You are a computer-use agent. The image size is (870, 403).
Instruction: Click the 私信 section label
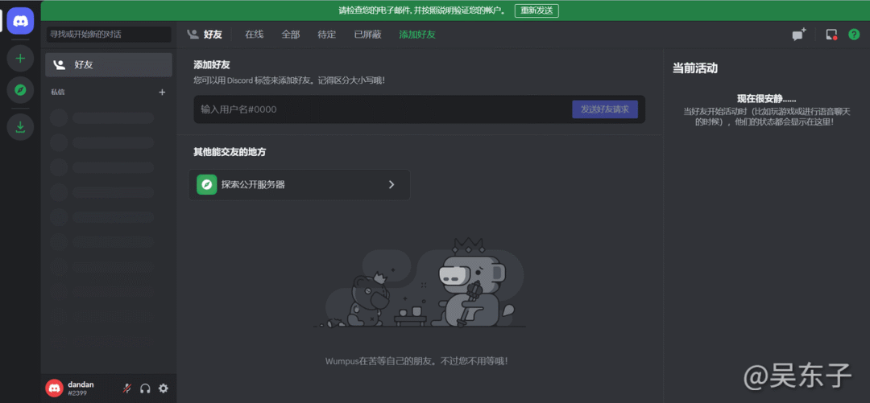(x=58, y=92)
